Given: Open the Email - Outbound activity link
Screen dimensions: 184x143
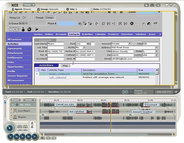Looking at the screenshot, I should pos(59,74).
